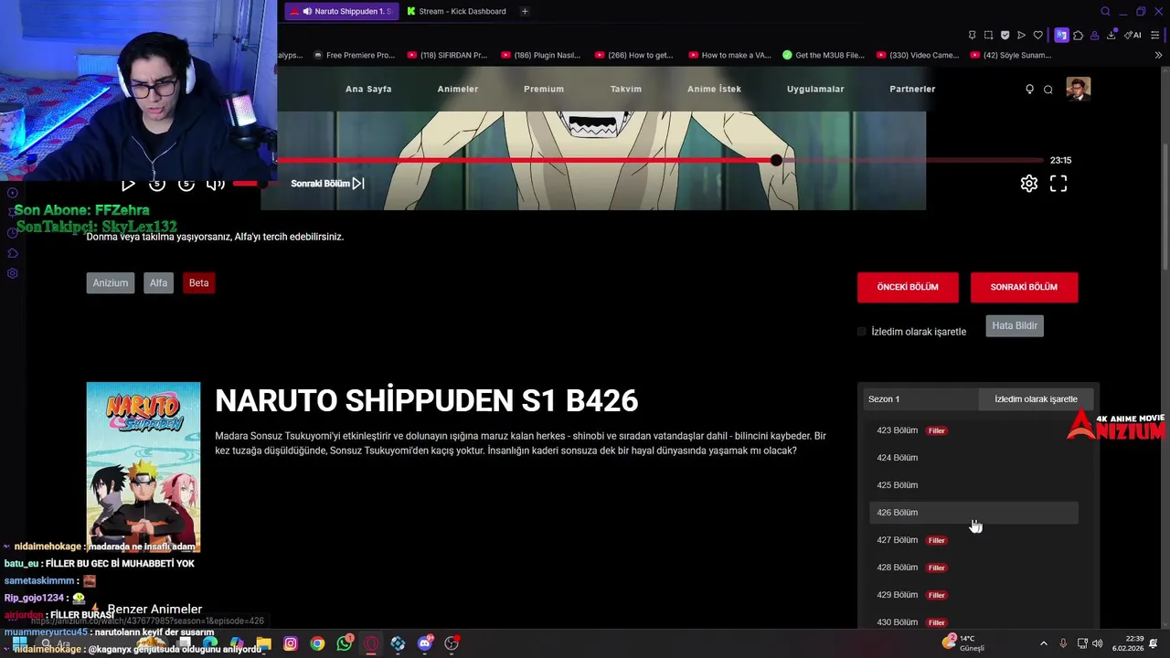Open the browser easy setup sliders icon
Image resolution: width=1170 pixels, height=658 pixels.
(x=1155, y=36)
